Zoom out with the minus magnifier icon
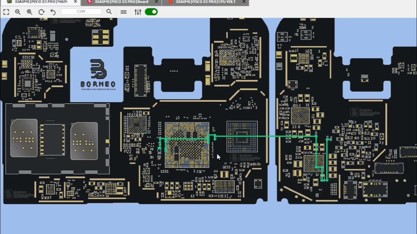Viewport: 417px width, 234px height. pos(18,12)
